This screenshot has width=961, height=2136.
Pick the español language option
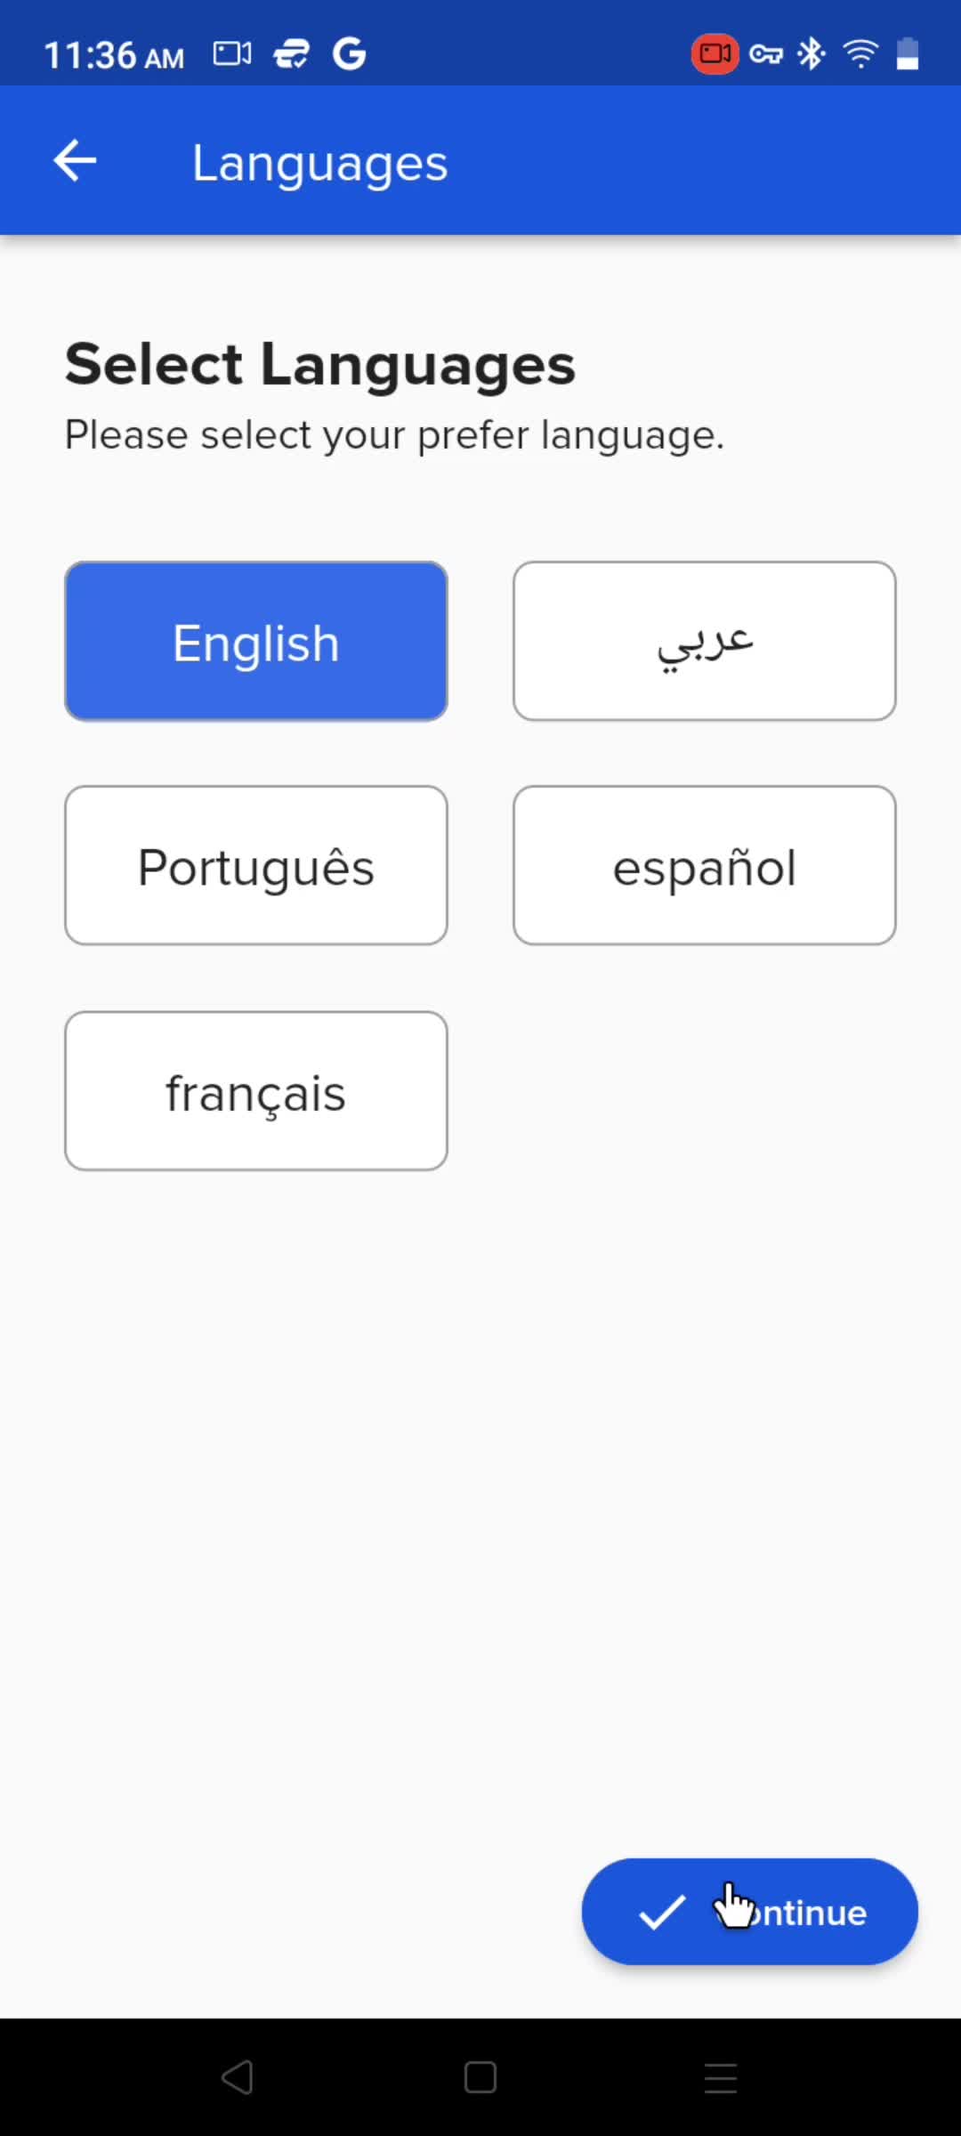coord(705,865)
